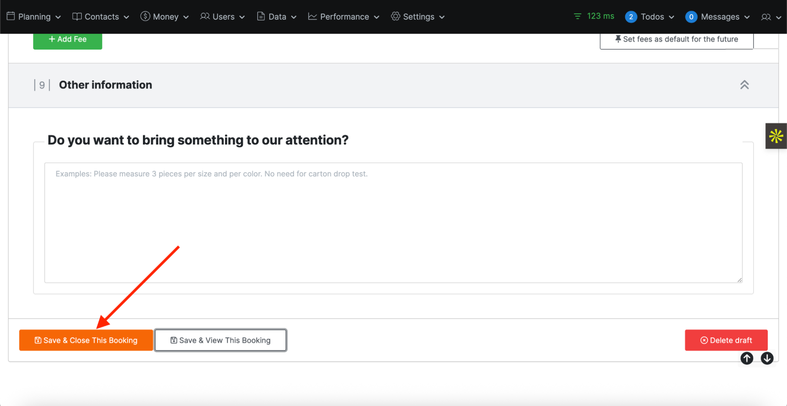Click the Planning calendar icon
787x406 pixels.
[11, 16]
